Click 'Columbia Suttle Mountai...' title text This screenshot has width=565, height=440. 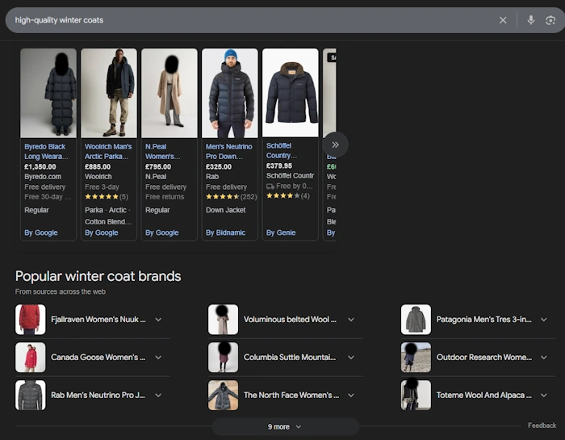290,358
